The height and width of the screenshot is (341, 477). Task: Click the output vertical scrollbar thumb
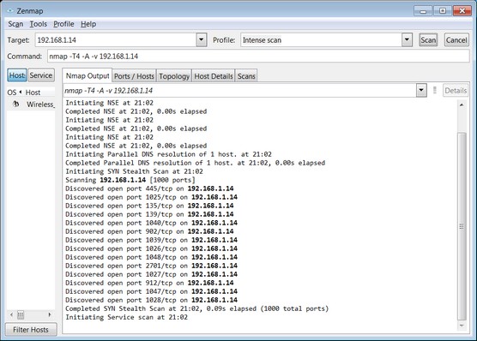click(x=462, y=226)
